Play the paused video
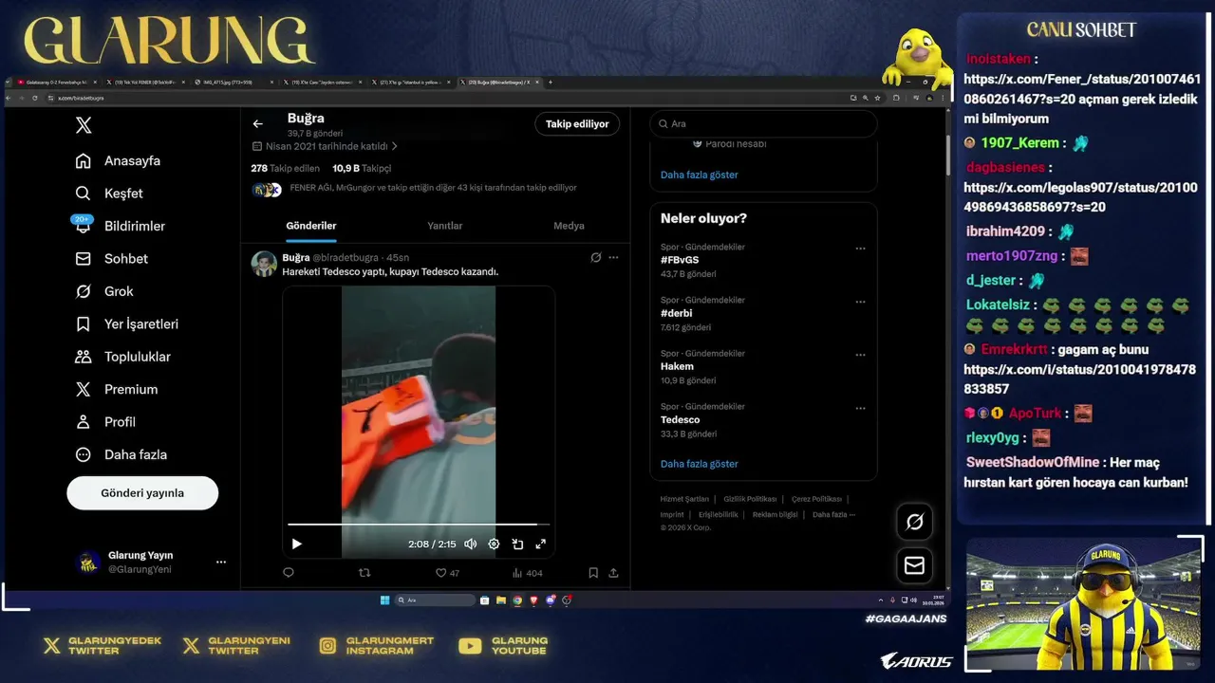1215x683 pixels. 296,544
